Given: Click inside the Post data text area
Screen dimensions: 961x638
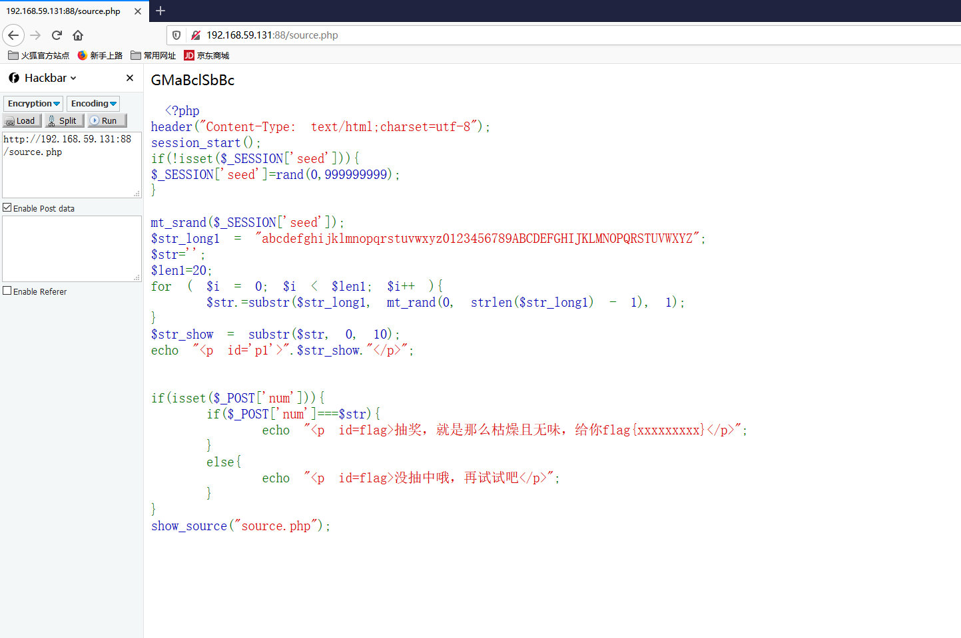Looking at the screenshot, I should (71, 248).
